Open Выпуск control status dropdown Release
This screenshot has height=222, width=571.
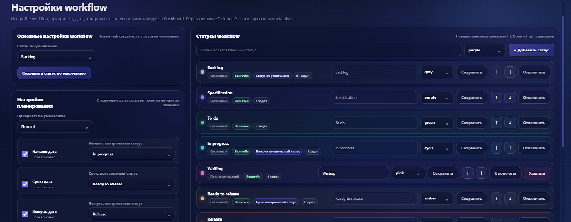[132, 214]
